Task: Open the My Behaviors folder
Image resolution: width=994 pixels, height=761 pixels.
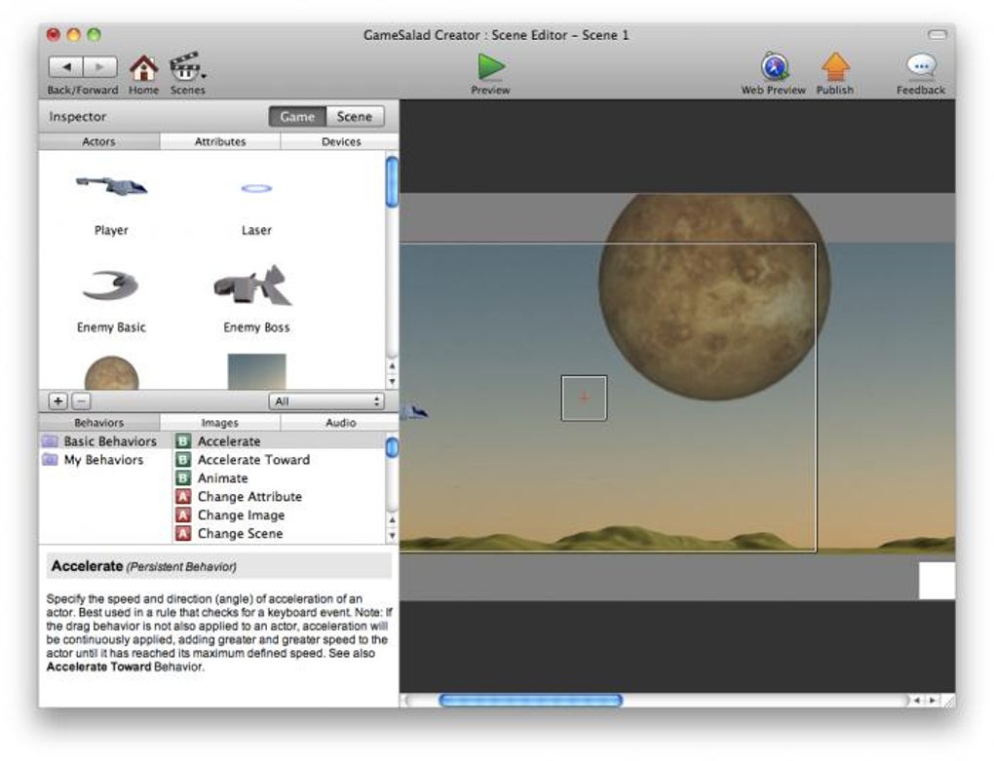Action: pyautogui.click(x=107, y=459)
